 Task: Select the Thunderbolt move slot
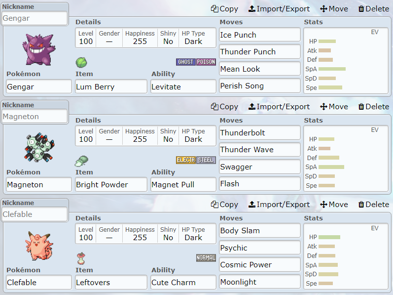click(x=260, y=132)
